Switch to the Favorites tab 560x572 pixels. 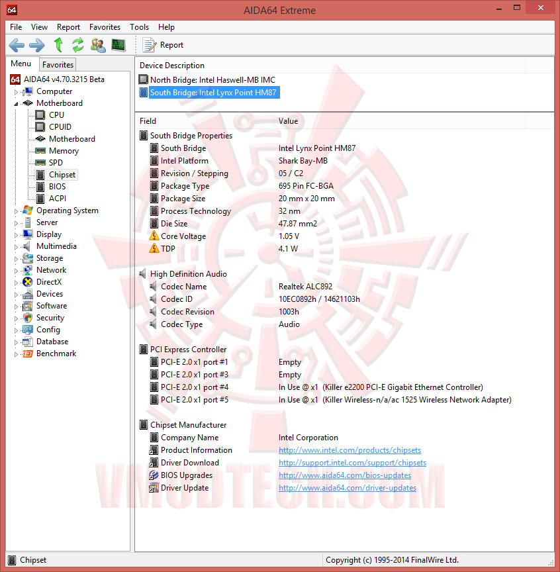pos(58,65)
